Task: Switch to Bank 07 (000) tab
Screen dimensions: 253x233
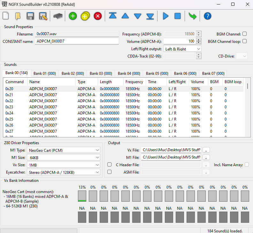Action: click(x=213, y=74)
